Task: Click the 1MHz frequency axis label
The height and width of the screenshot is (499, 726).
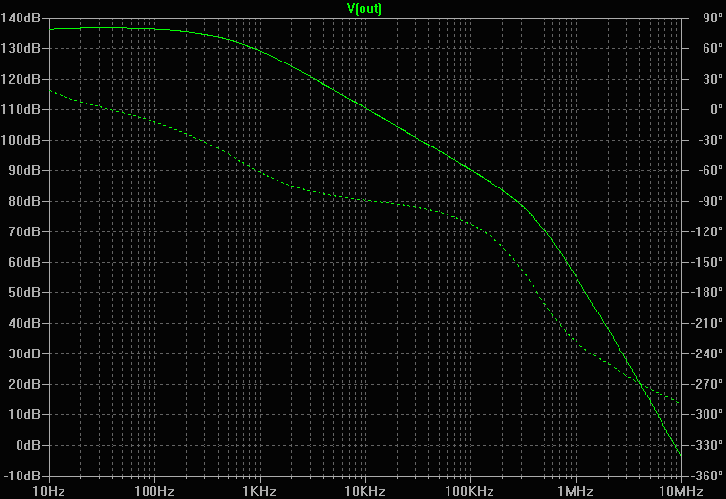Action: (576, 491)
